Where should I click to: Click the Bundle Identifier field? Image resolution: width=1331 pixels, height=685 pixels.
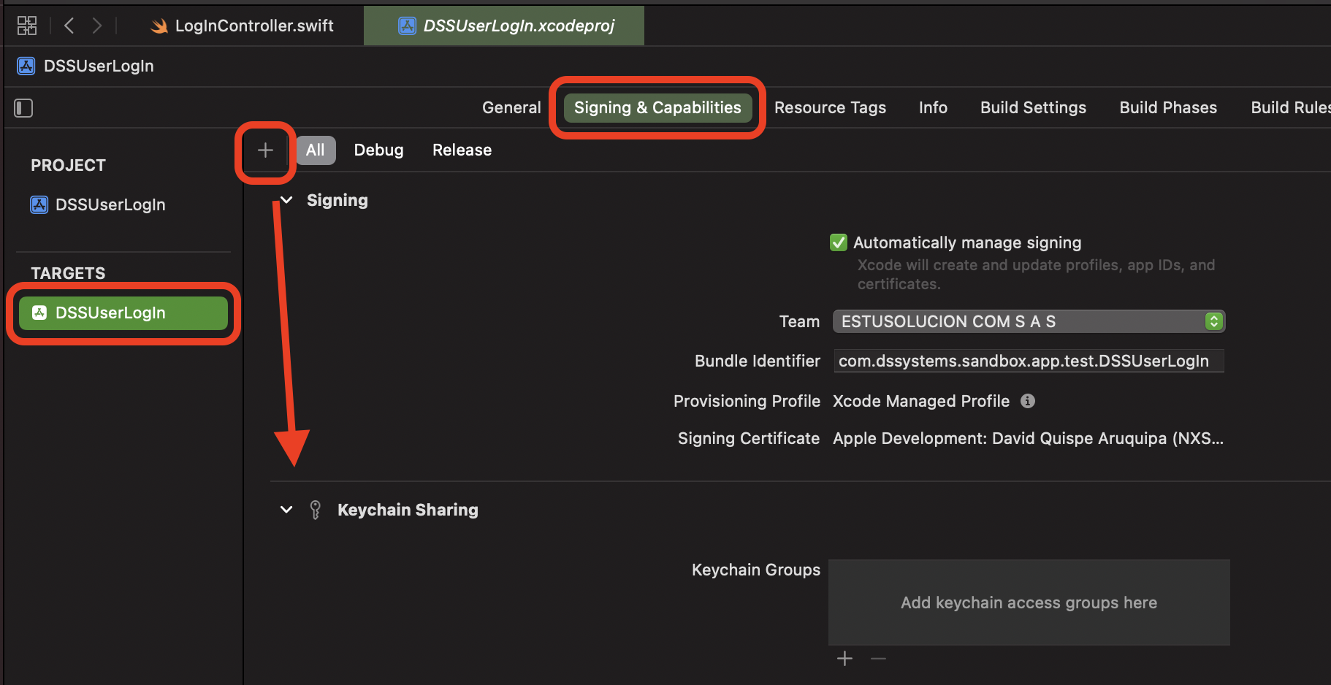click(x=1029, y=361)
